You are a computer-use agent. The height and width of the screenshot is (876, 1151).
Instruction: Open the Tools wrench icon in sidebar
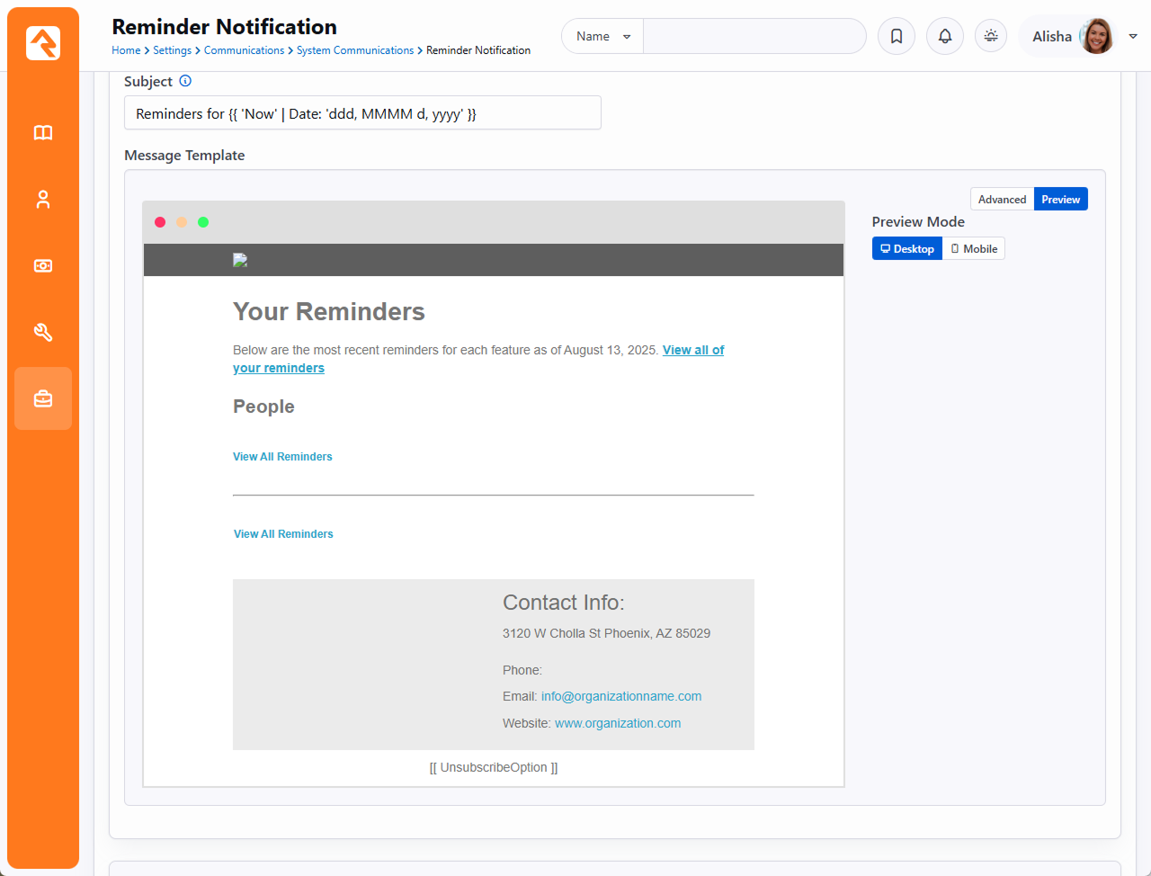pyautogui.click(x=43, y=333)
